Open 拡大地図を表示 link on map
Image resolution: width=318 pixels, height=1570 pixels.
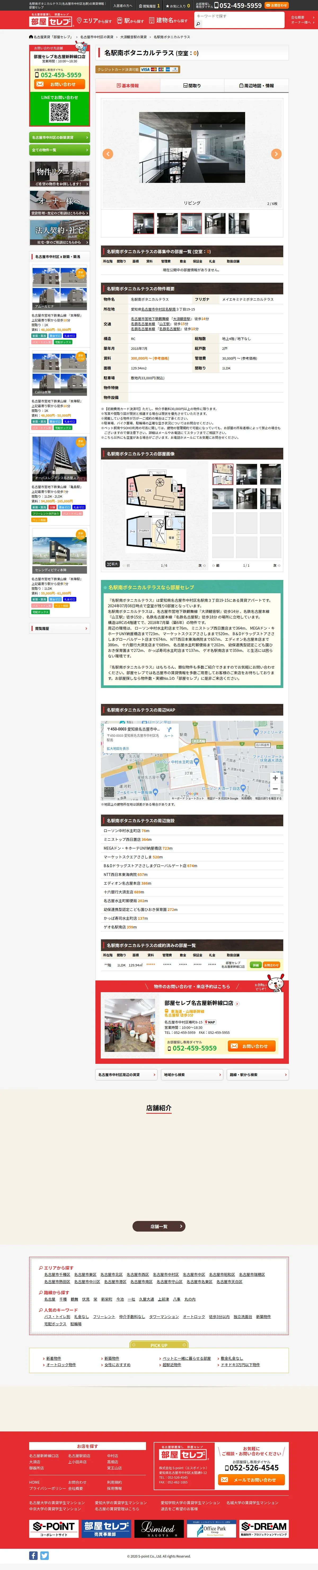(x=118, y=749)
